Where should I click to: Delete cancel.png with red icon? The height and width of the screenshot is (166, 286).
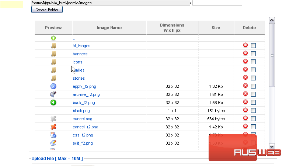click(245, 118)
